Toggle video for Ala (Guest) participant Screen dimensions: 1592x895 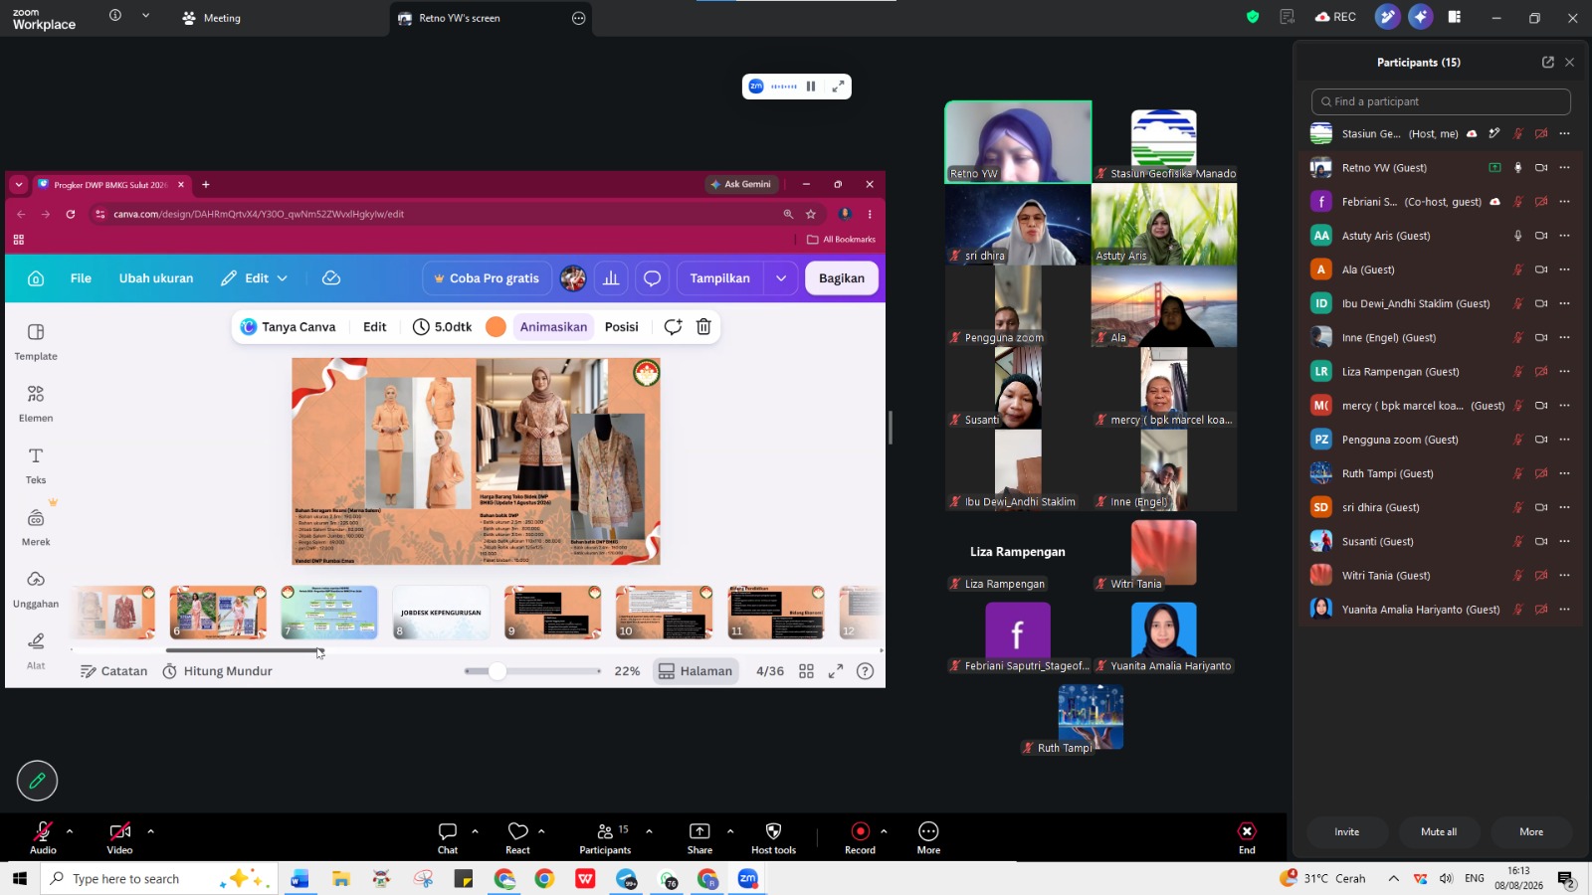tap(1541, 269)
